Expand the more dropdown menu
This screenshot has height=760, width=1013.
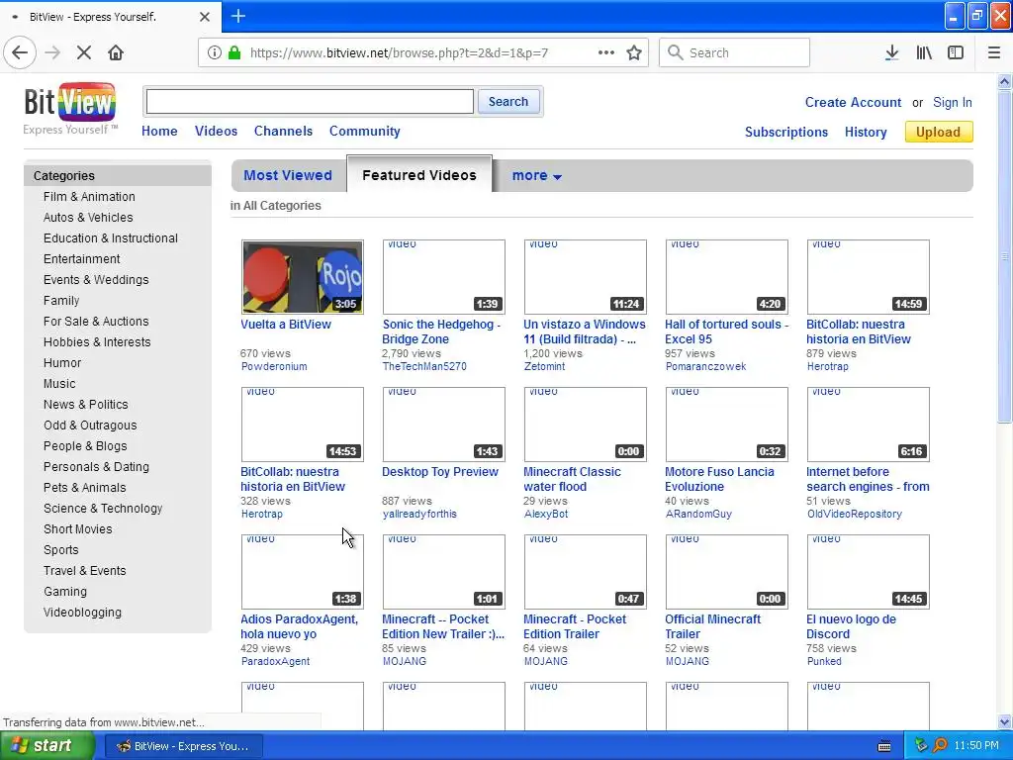pos(536,176)
